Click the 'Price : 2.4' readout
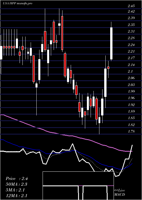Screen dimensions: 142x200 click(x=16, y=179)
